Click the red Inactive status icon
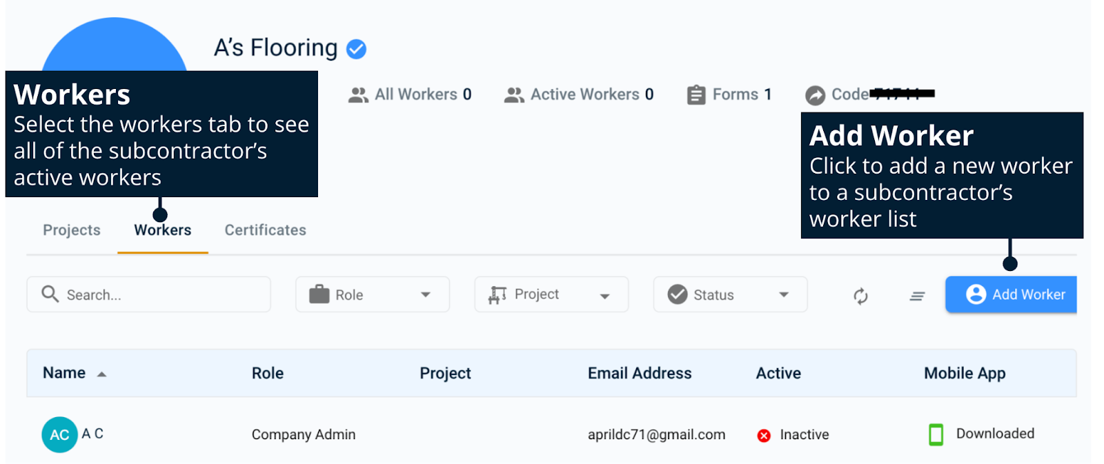 (764, 435)
